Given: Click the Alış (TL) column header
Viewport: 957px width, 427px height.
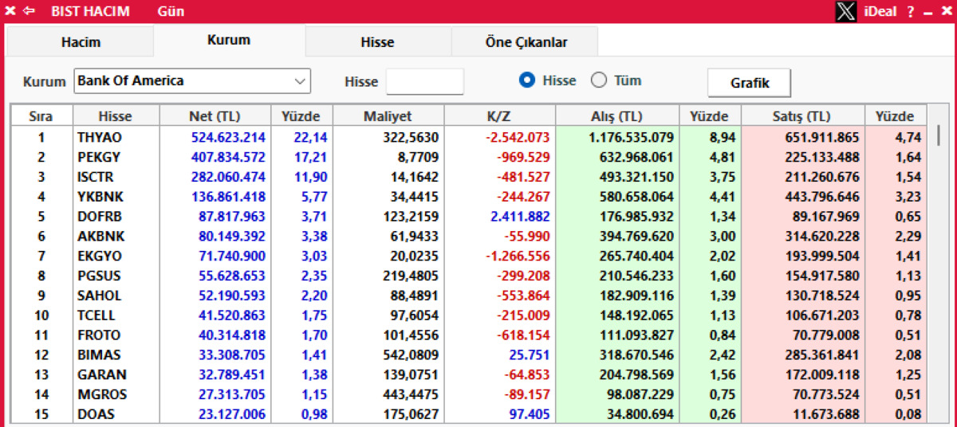Looking at the screenshot, I should coord(617,116).
